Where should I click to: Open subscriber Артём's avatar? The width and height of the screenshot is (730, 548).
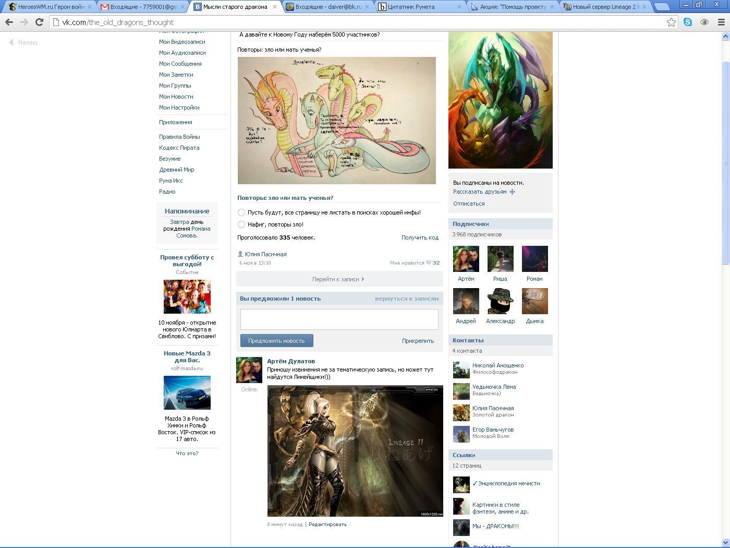click(x=466, y=259)
